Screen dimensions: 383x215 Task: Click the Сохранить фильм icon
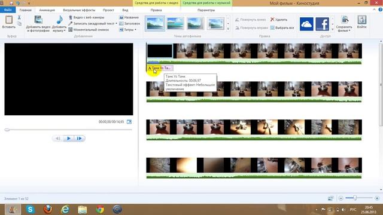tap(345, 20)
